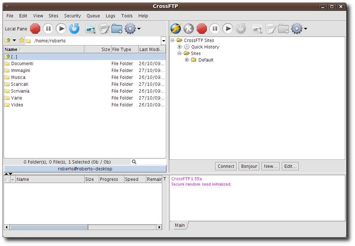Switch to the Main log tab
The height and width of the screenshot is (246, 355).
[x=180, y=225]
